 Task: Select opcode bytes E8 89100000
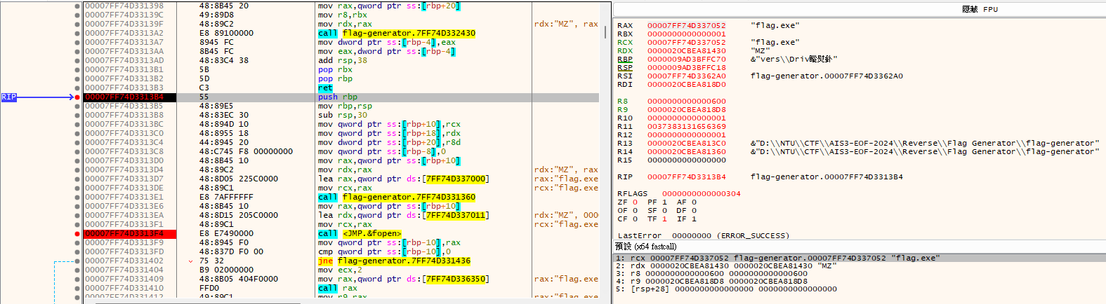226,34
